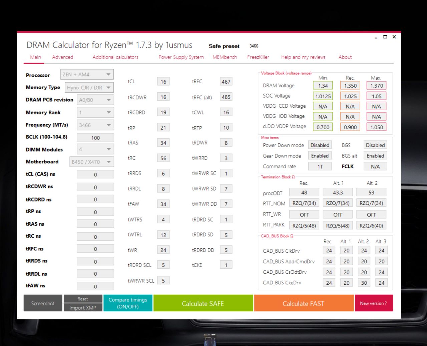Click procODT Rec value 48
Image resolution: width=427 pixels, height=346 pixels.
(304, 192)
